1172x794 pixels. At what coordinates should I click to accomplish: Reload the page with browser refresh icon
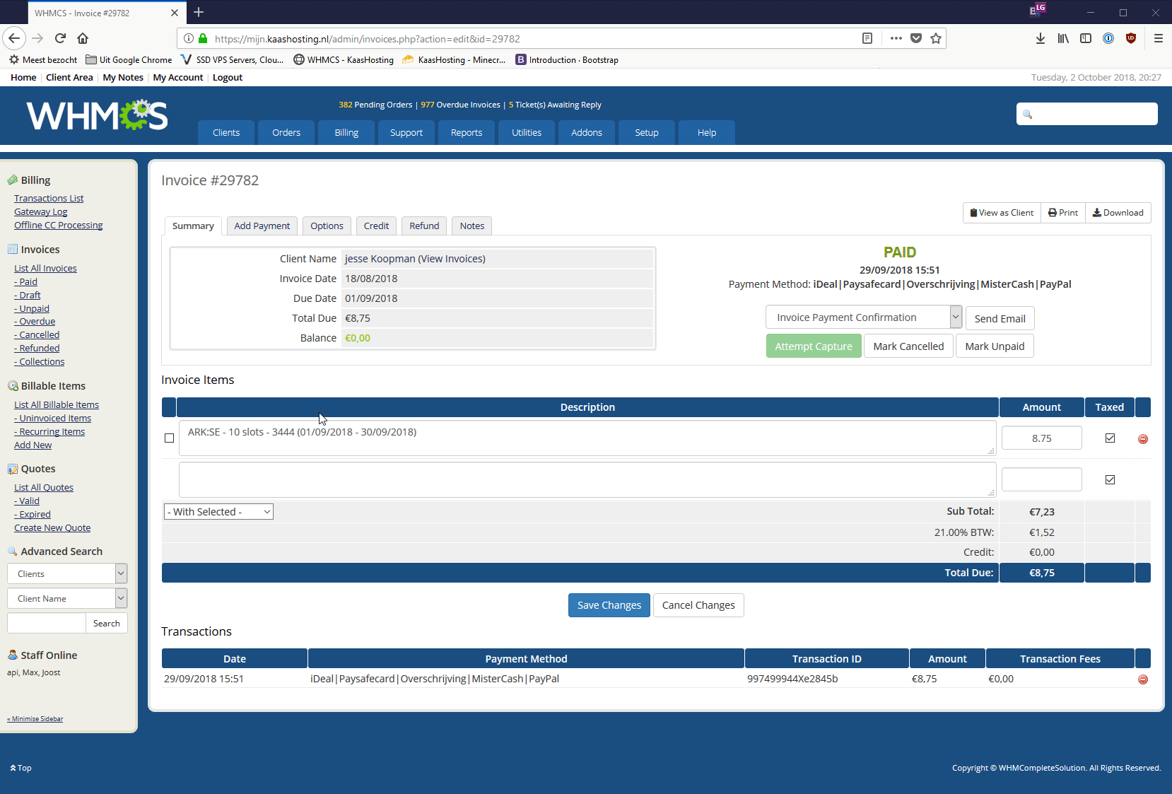tap(60, 38)
